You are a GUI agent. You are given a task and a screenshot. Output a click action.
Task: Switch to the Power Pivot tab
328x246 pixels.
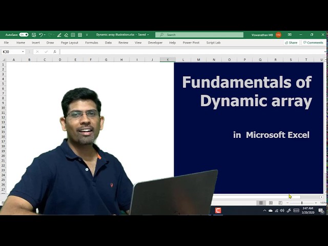[191, 43]
